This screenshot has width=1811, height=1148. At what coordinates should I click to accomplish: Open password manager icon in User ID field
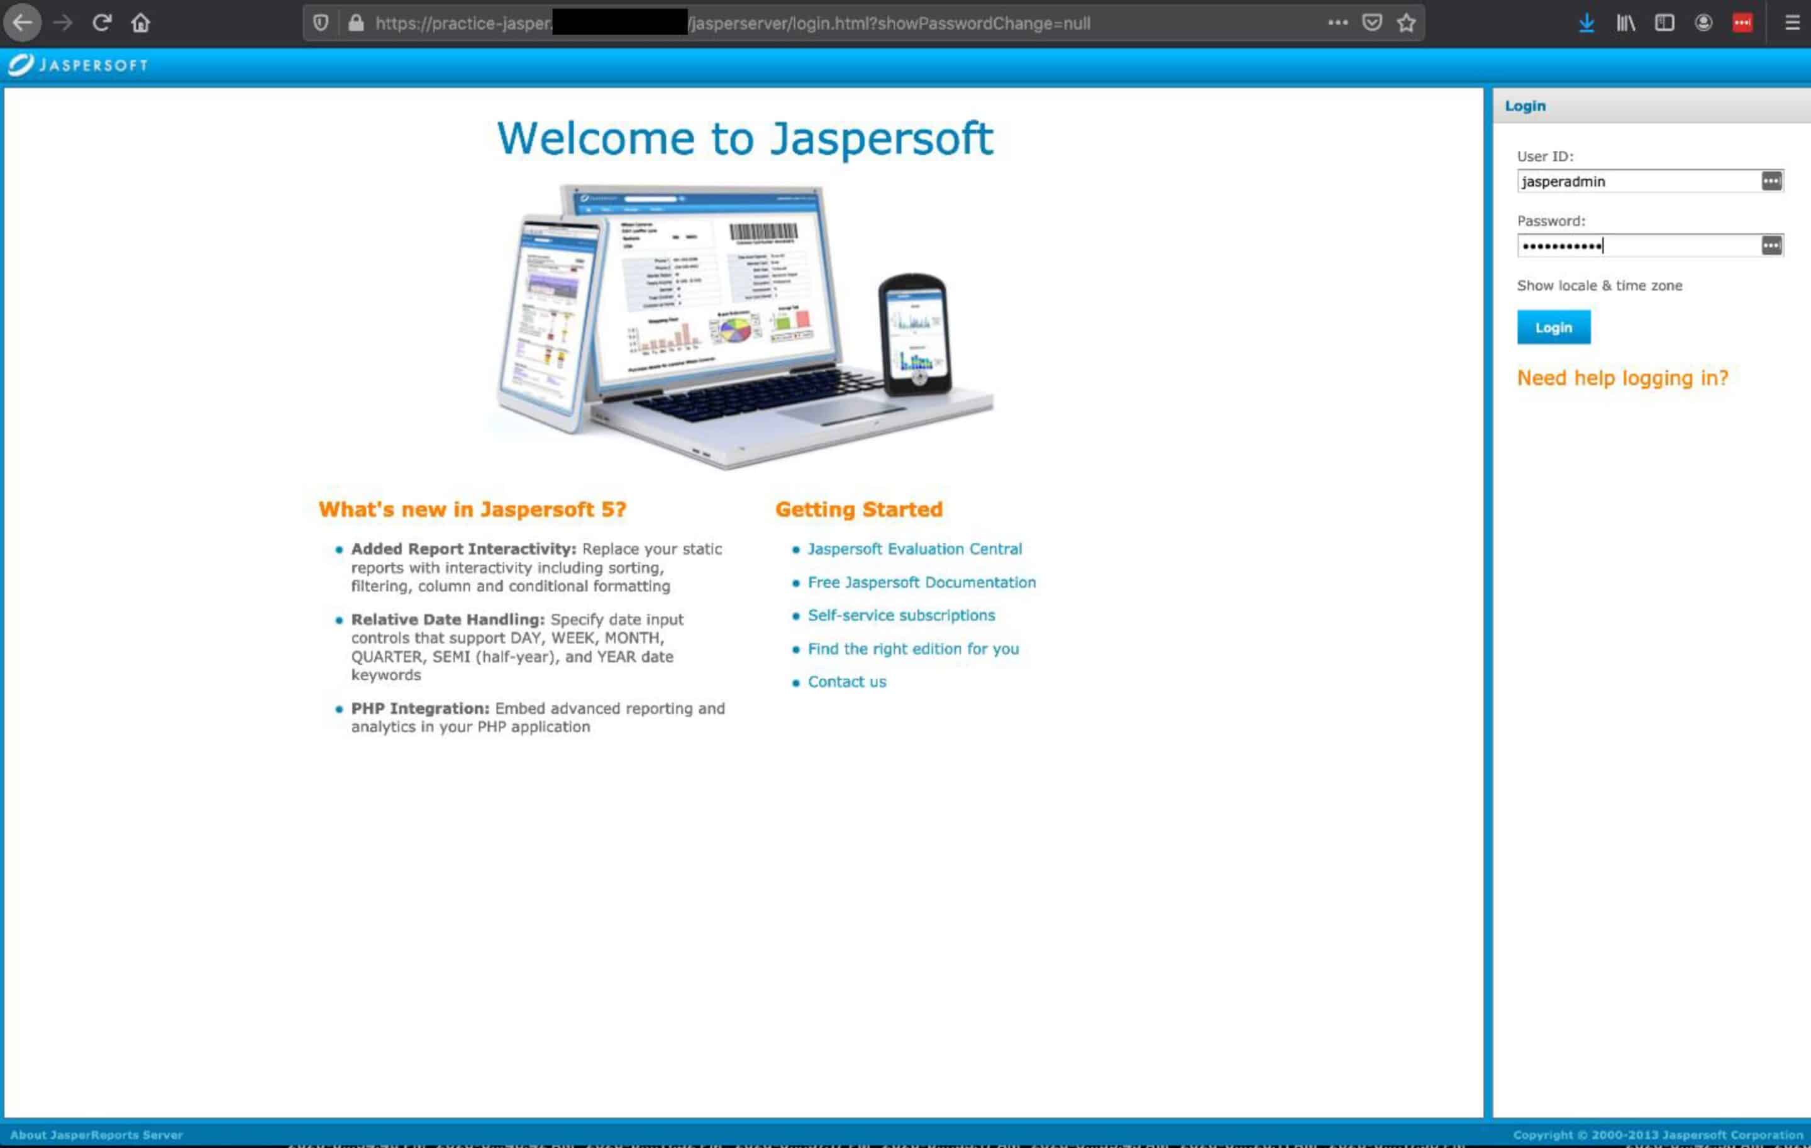tap(1771, 181)
